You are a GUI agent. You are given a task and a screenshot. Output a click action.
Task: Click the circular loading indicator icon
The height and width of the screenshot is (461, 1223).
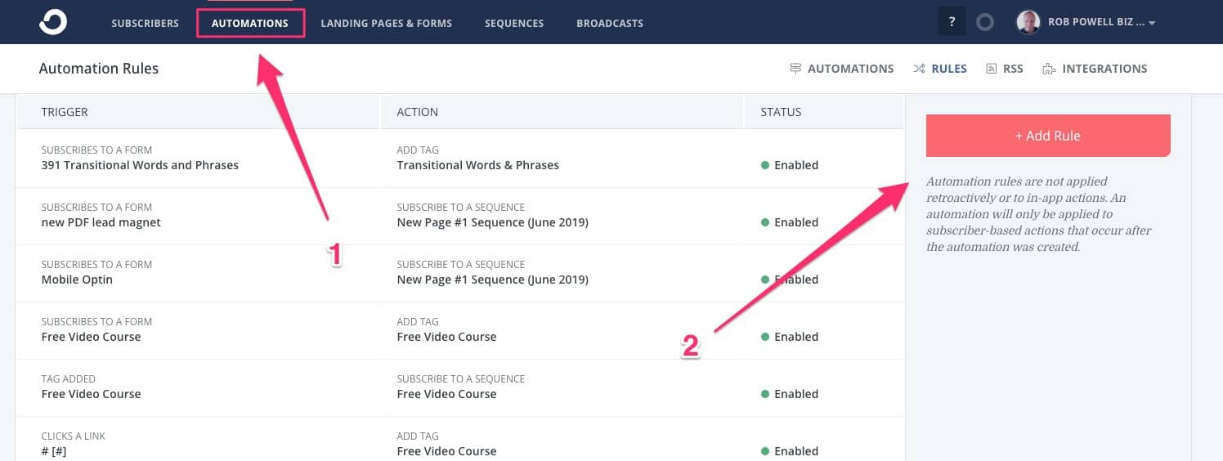coord(985,22)
